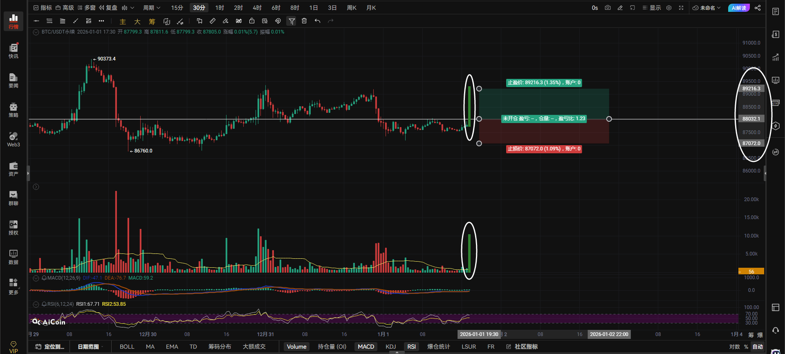Take a chart screenshot with camera icon
The width and height of the screenshot is (785, 354).
(608, 8)
